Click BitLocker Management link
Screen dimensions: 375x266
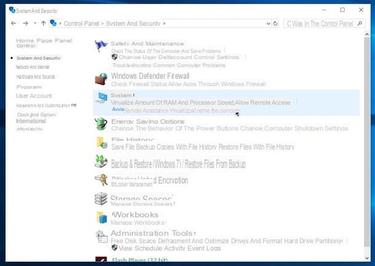click(132, 184)
